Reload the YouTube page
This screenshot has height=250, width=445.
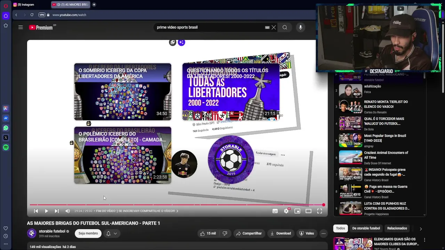click(32, 15)
